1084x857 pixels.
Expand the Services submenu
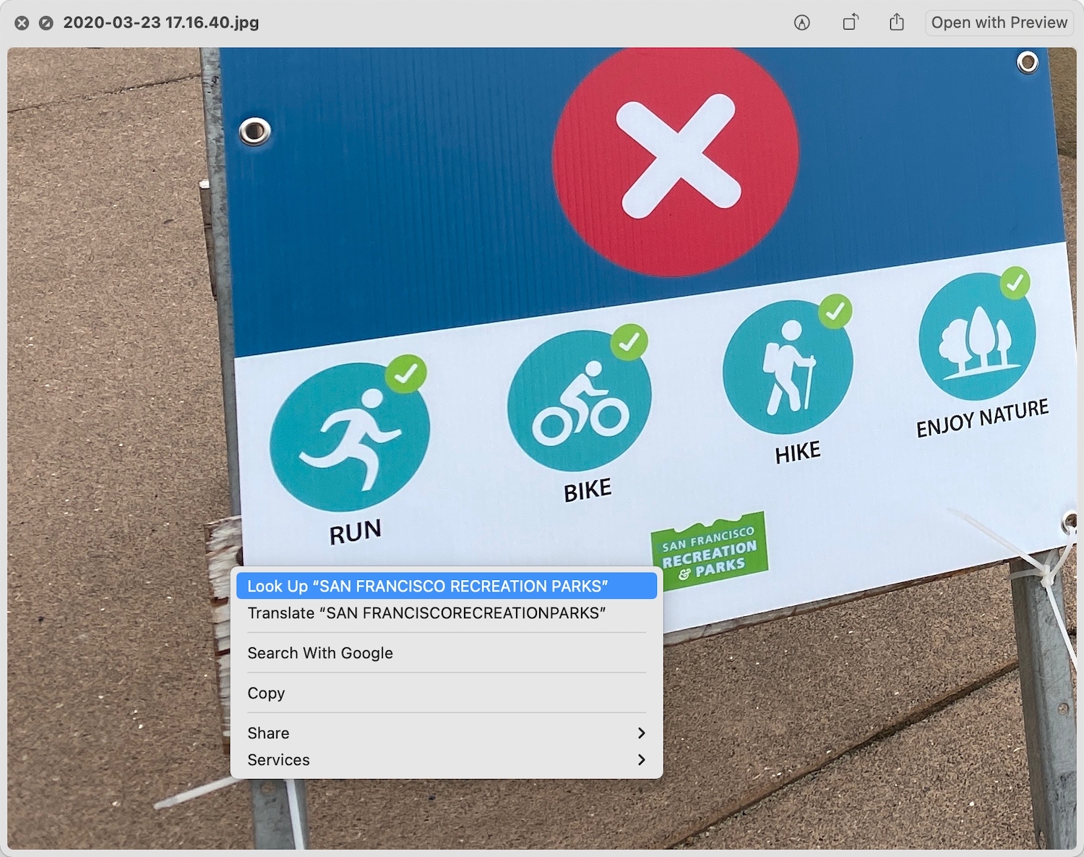[x=446, y=760]
